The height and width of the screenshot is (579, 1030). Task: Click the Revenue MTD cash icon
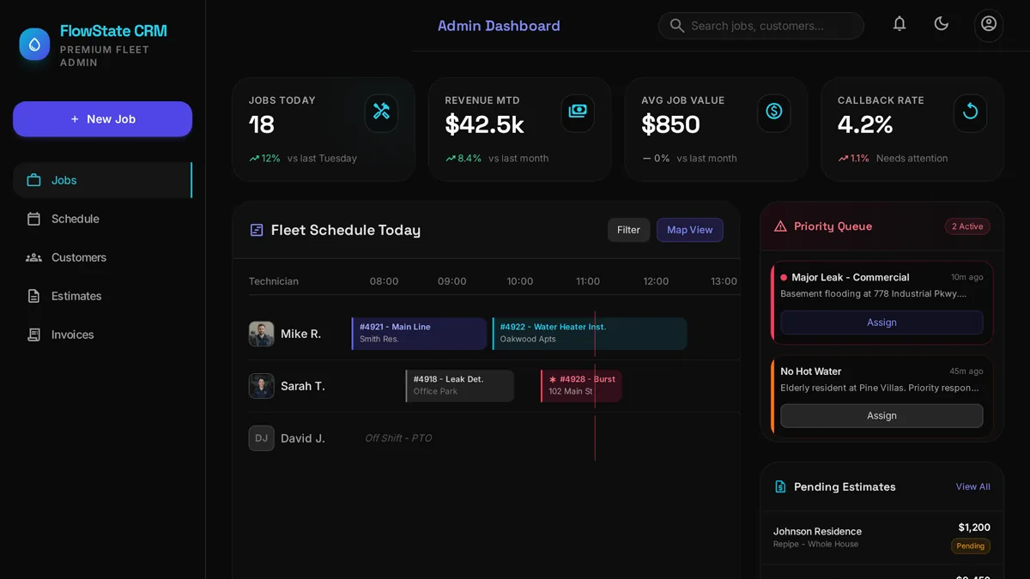(x=578, y=112)
